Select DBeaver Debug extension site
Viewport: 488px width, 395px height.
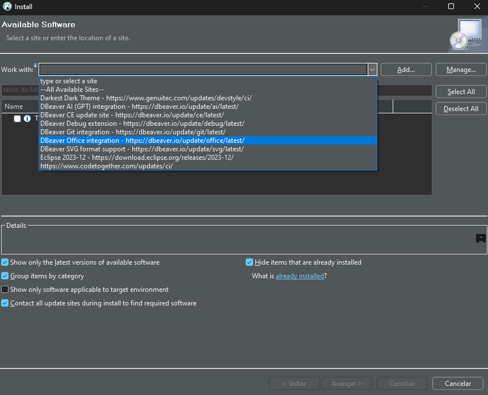point(208,124)
